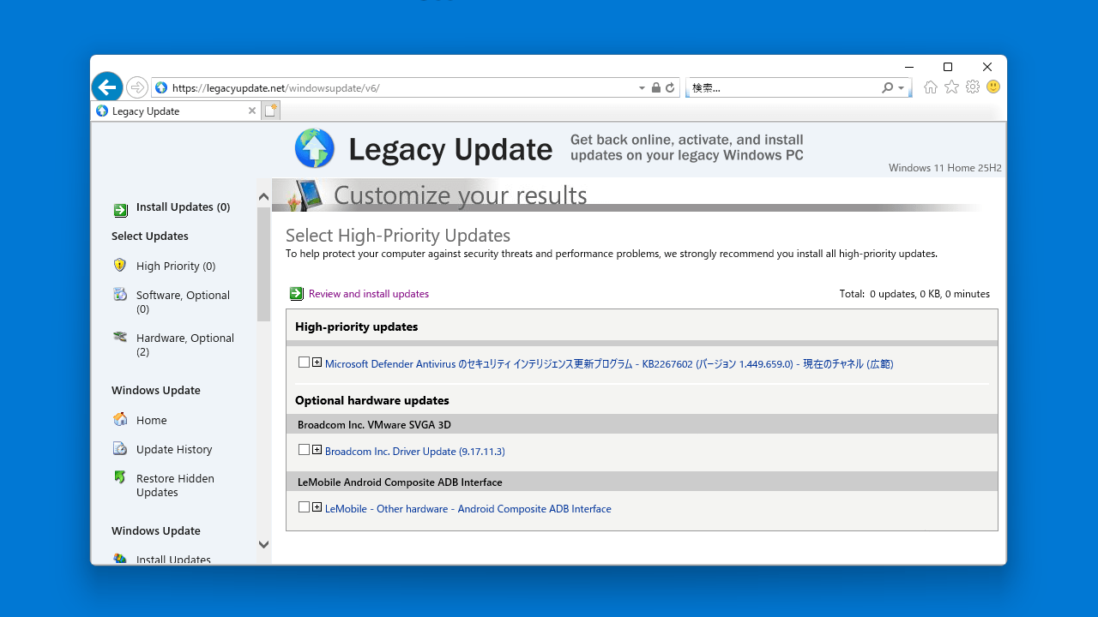Click the Restore Hidden Updates icon
Viewport: 1098px width, 617px height.
(120, 477)
